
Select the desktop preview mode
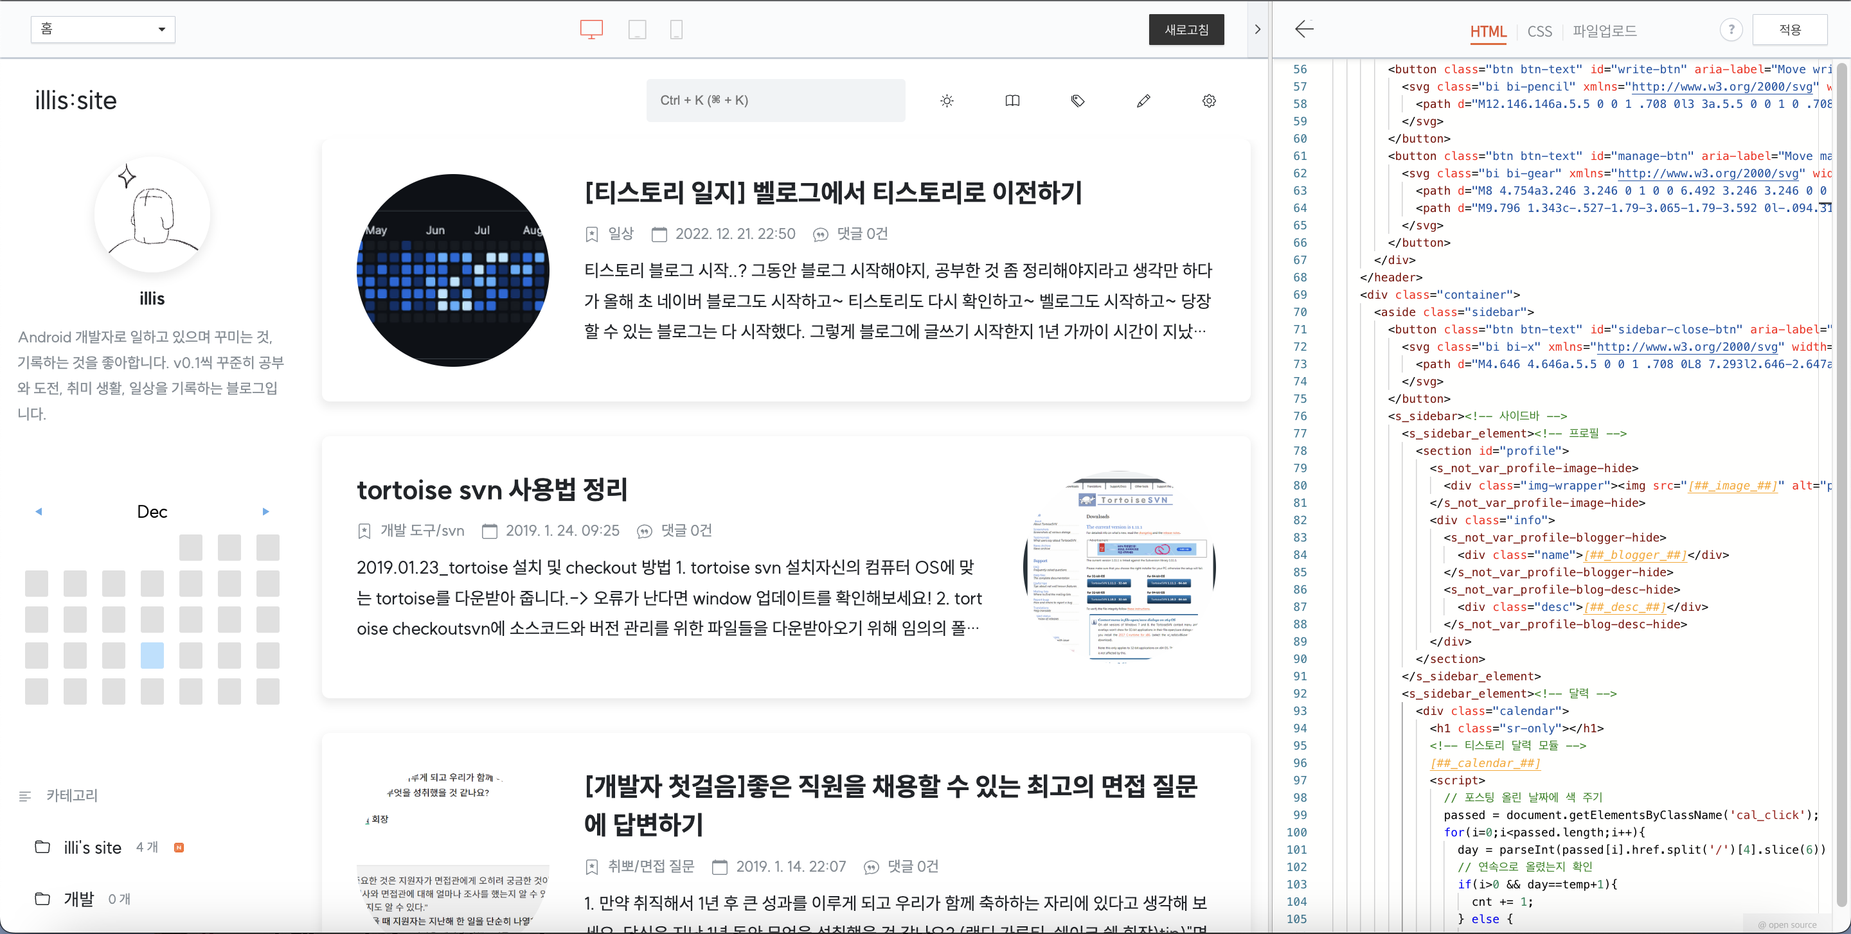(x=591, y=30)
